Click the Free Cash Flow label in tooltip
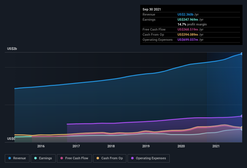 coord(154,29)
